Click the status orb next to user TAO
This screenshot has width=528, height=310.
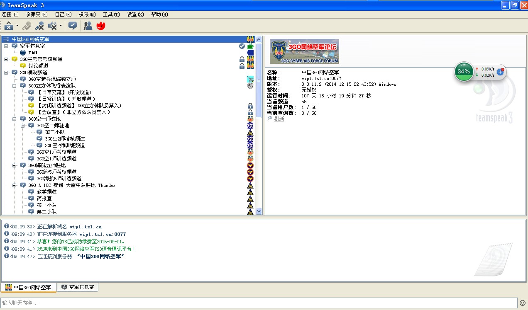pos(23,53)
